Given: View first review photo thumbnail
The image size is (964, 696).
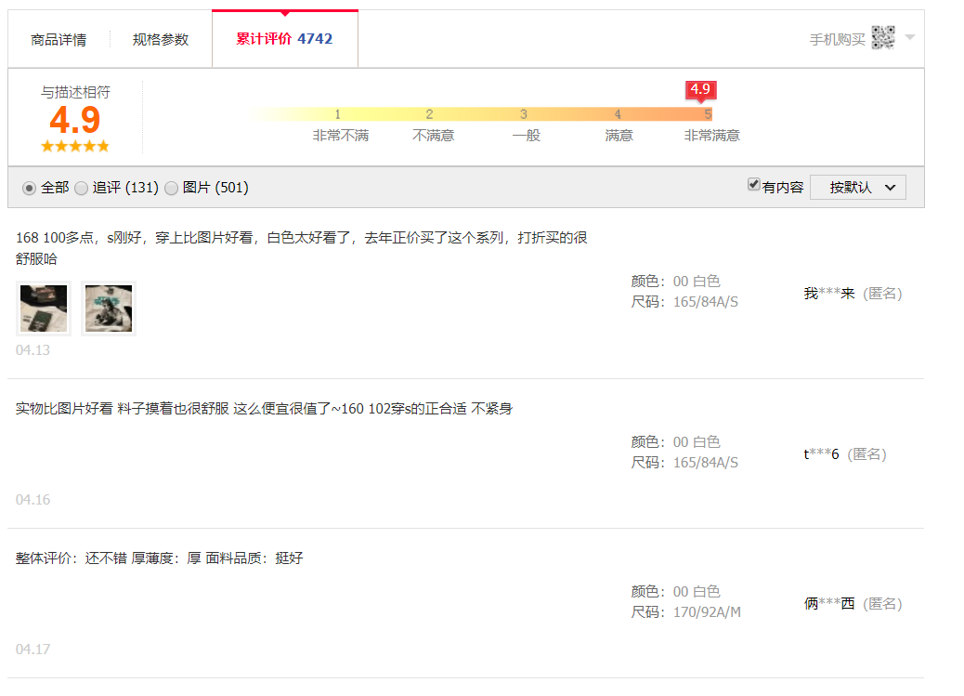Looking at the screenshot, I should pyautogui.click(x=44, y=309).
